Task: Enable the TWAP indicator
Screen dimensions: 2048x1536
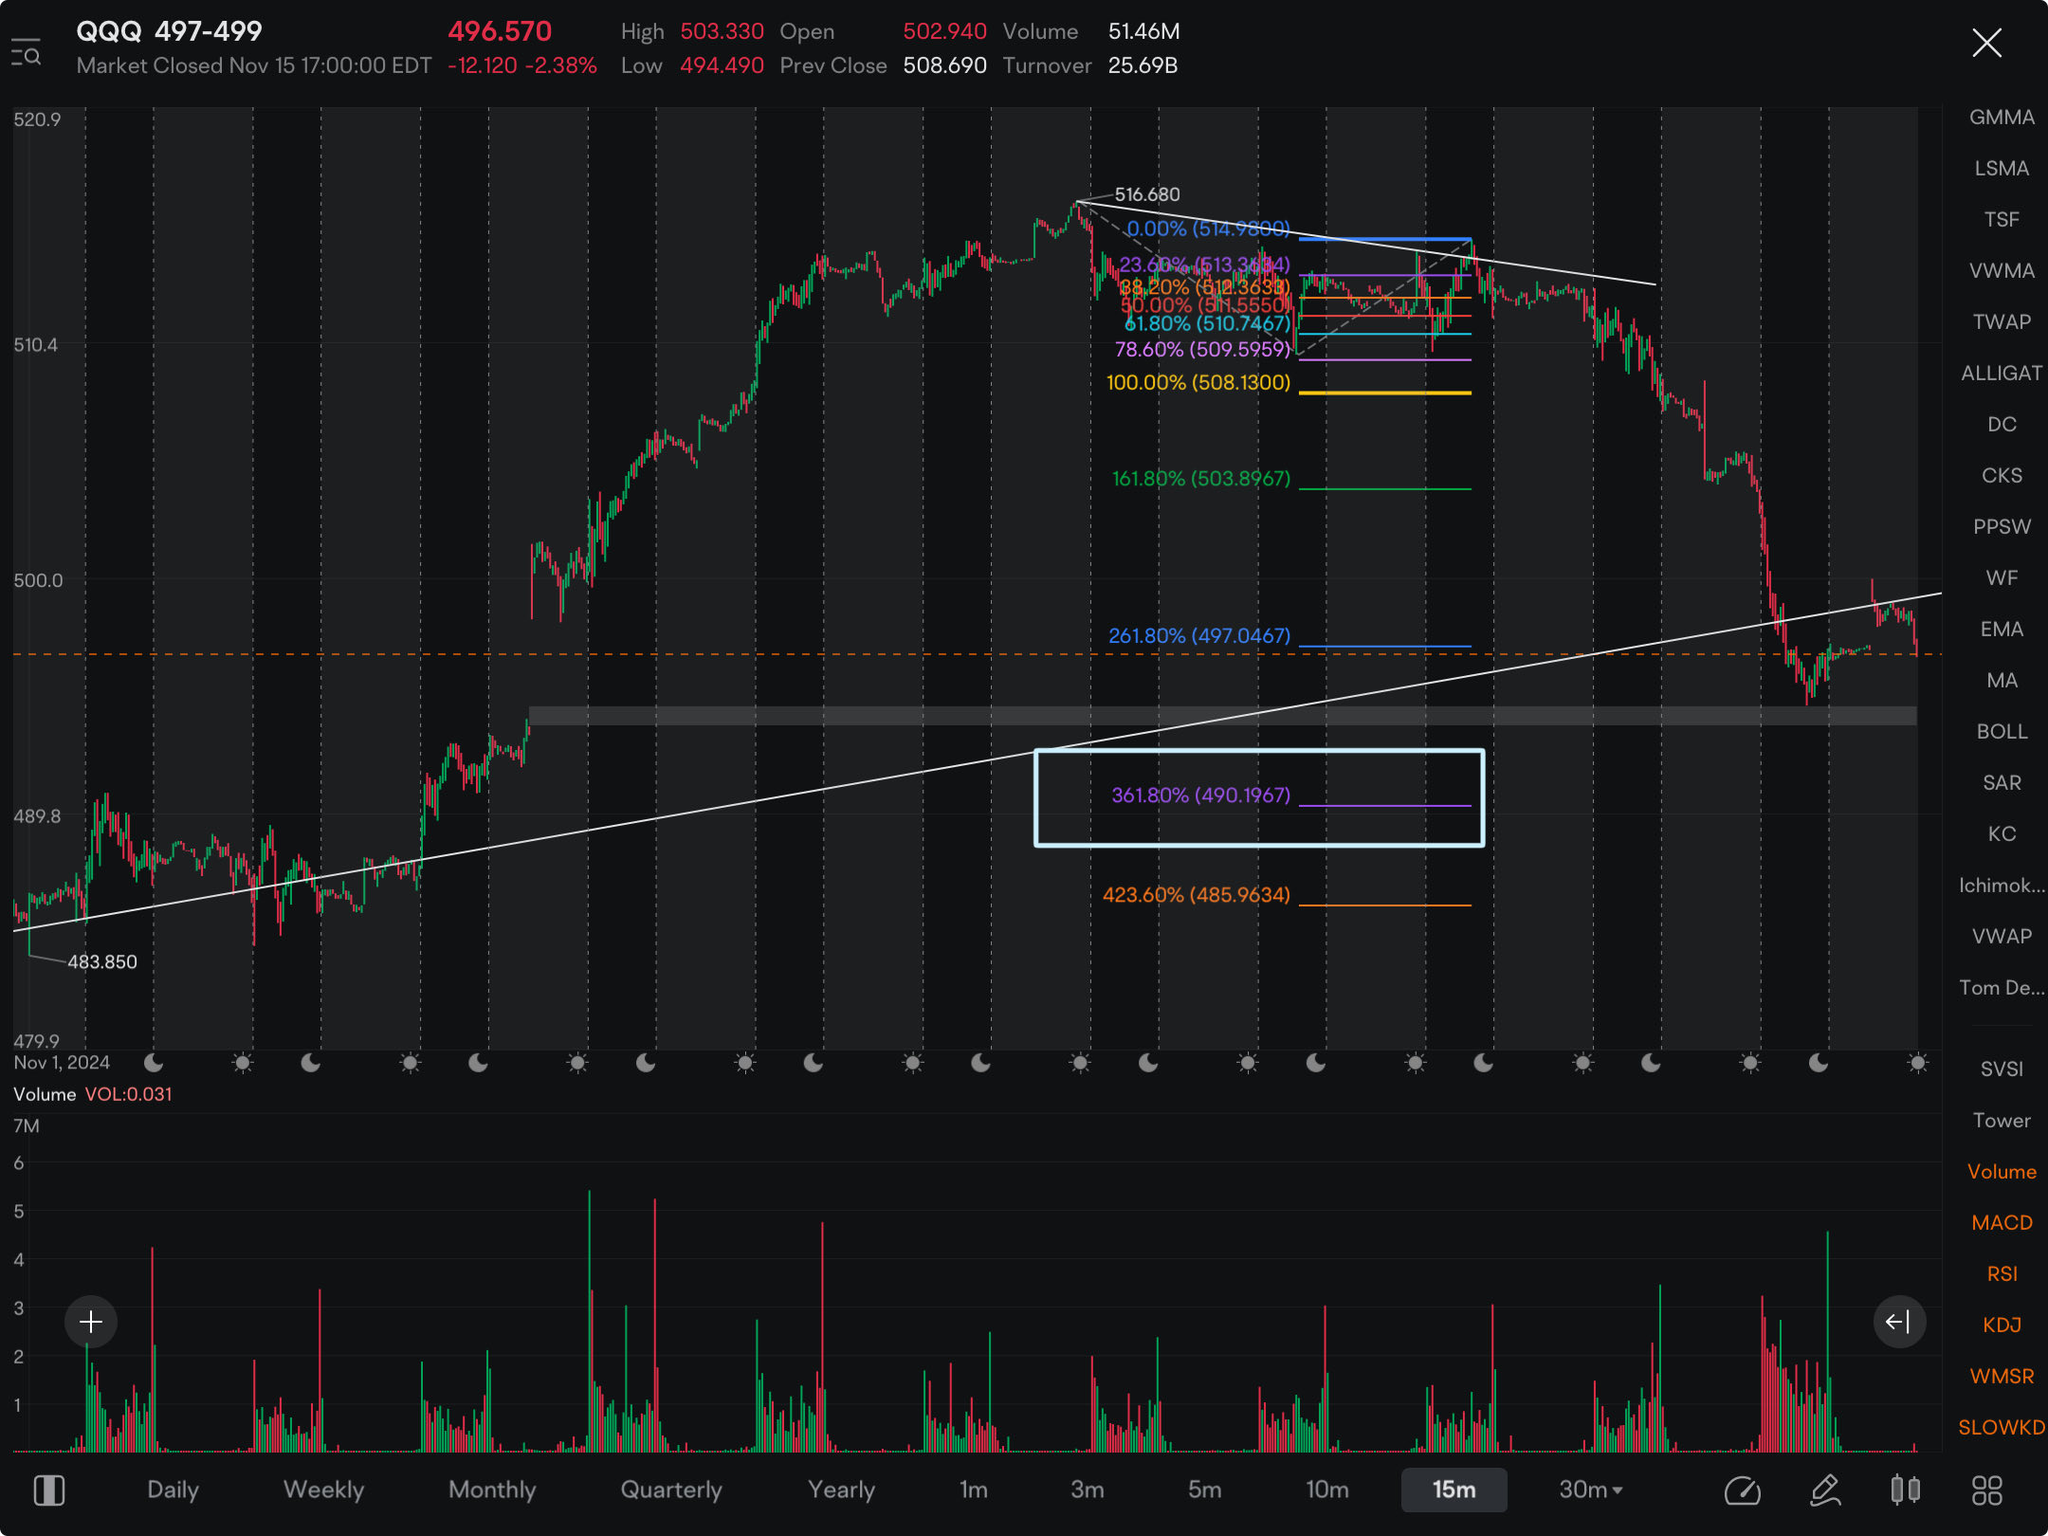Action: pos(2002,321)
